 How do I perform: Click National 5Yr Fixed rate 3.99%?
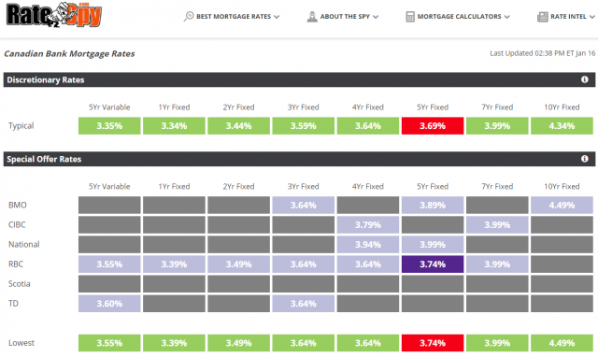tap(433, 245)
